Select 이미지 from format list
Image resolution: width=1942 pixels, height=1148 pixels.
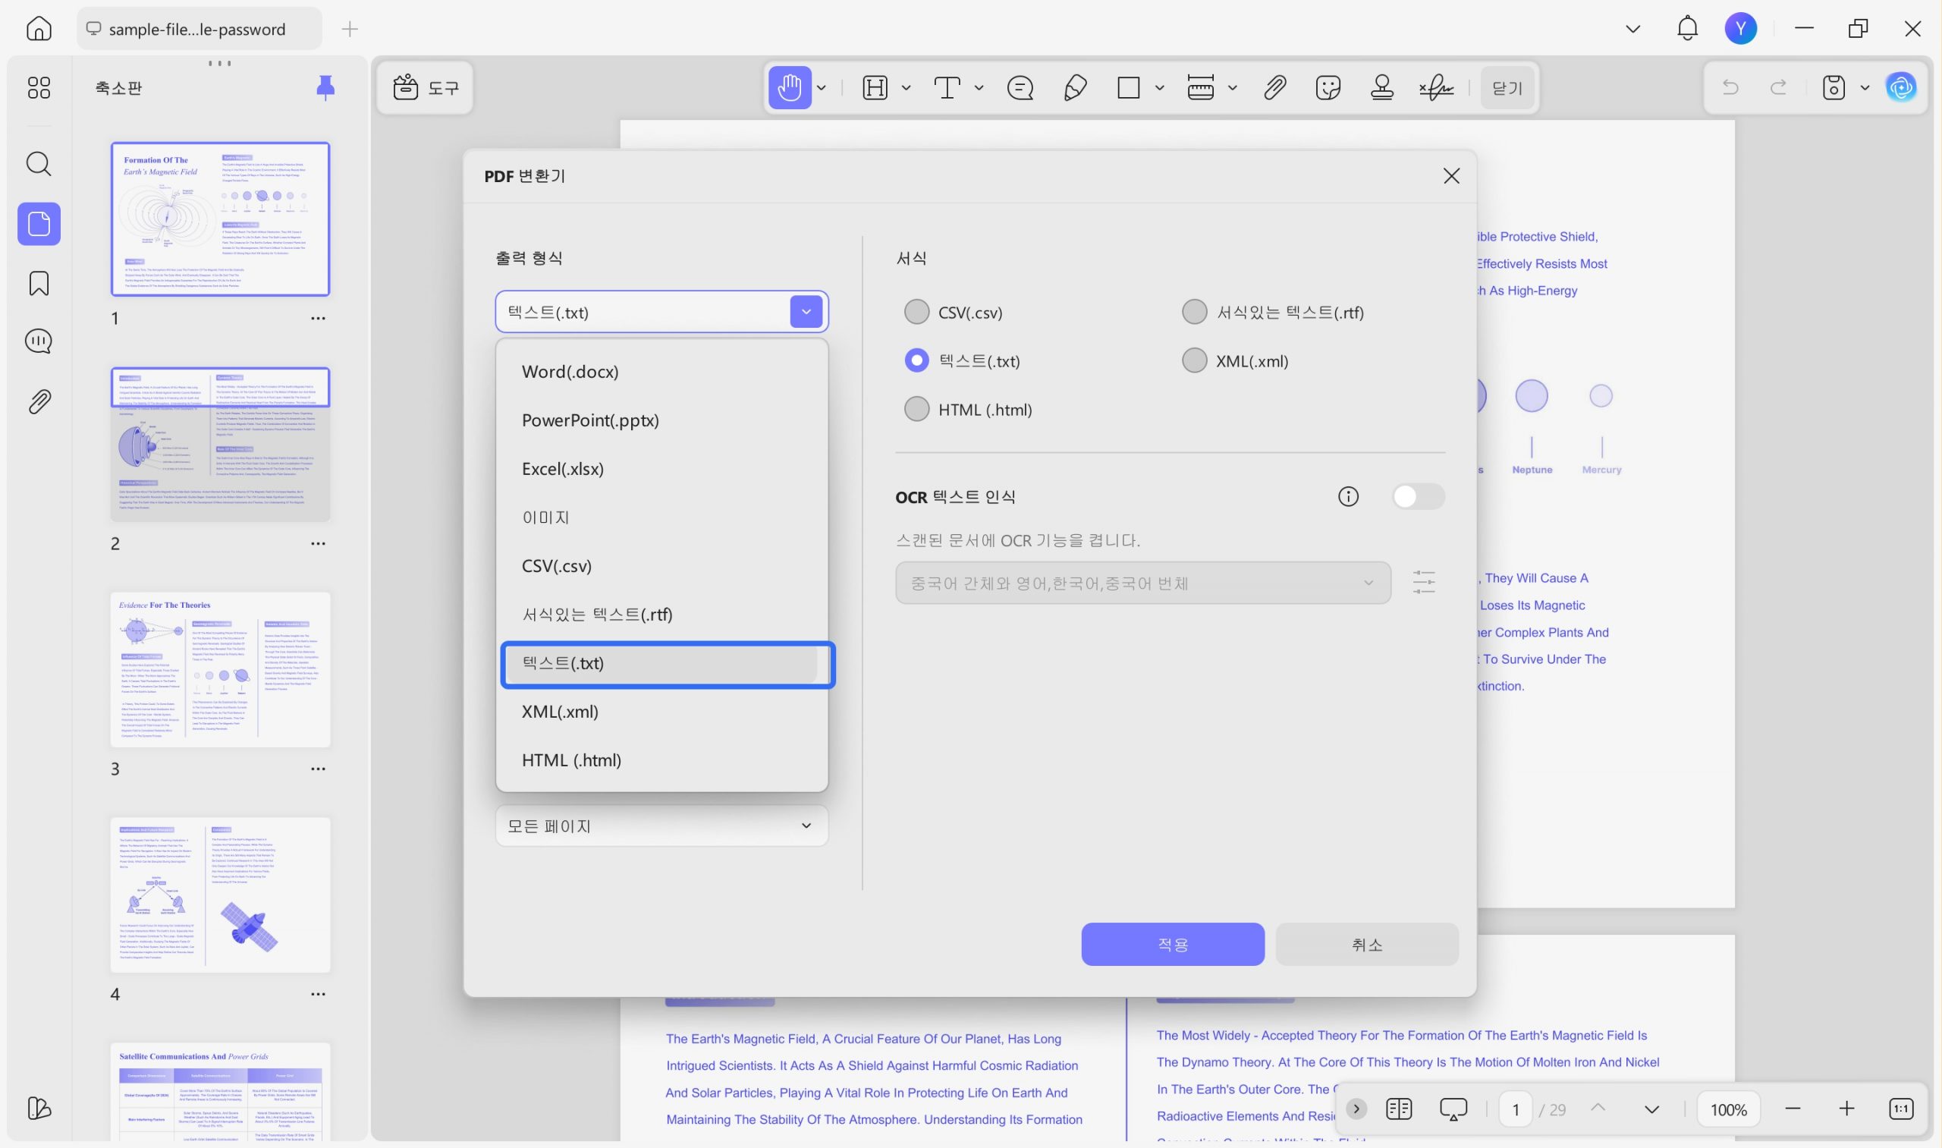tap(661, 517)
